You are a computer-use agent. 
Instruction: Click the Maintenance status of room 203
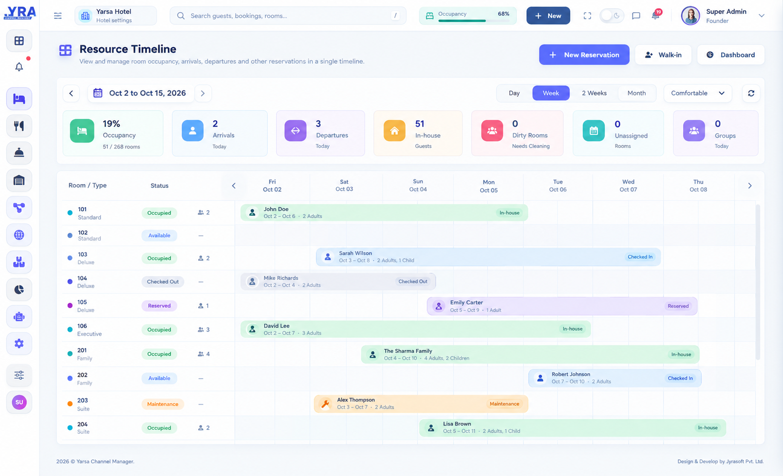[163, 404]
